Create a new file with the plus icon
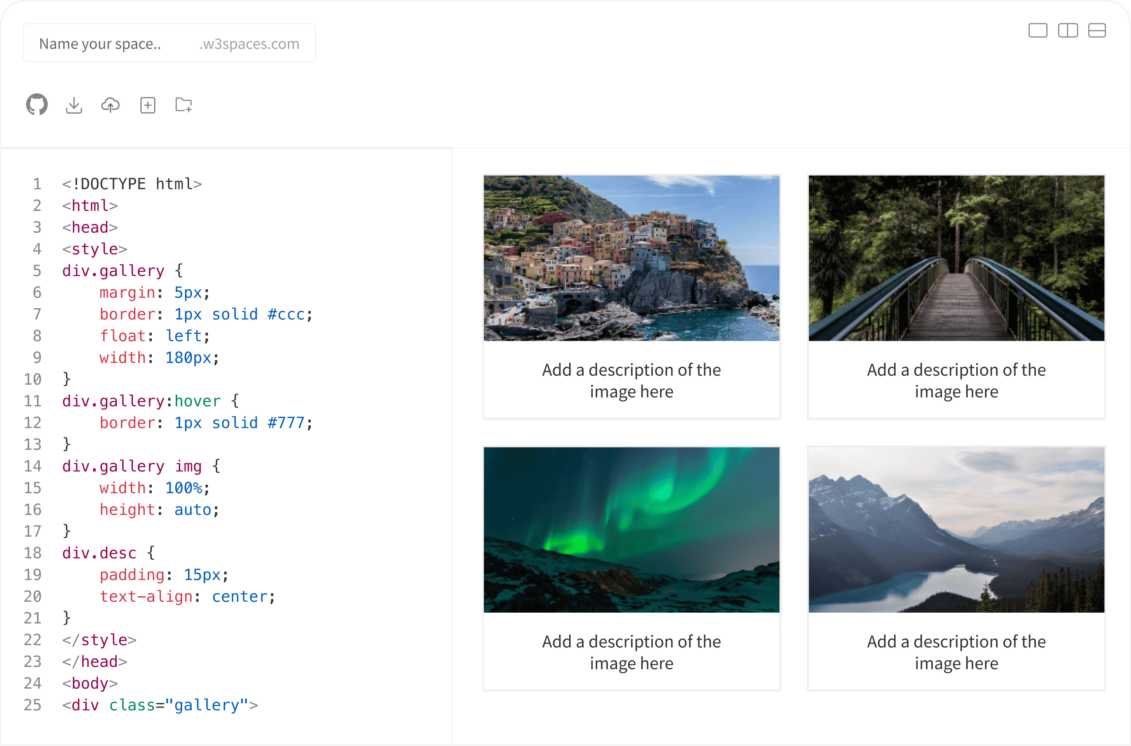Image resolution: width=1131 pixels, height=746 pixels. 147,105
